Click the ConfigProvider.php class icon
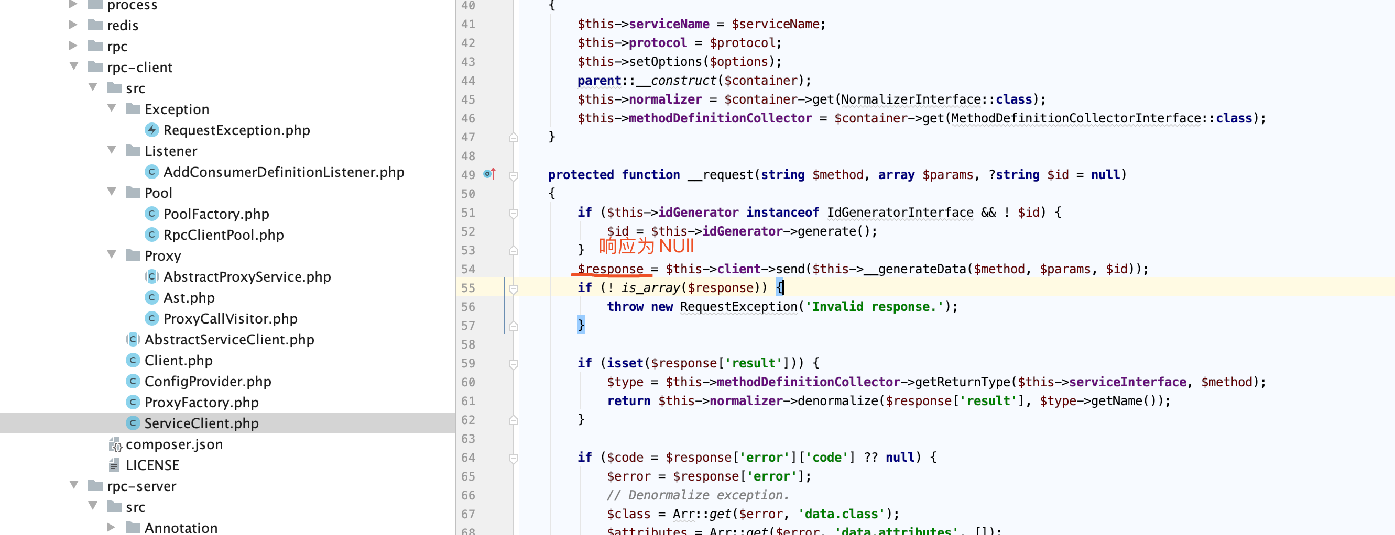 [x=133, y=382]
